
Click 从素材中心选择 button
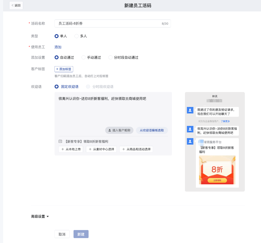[101, 149]
